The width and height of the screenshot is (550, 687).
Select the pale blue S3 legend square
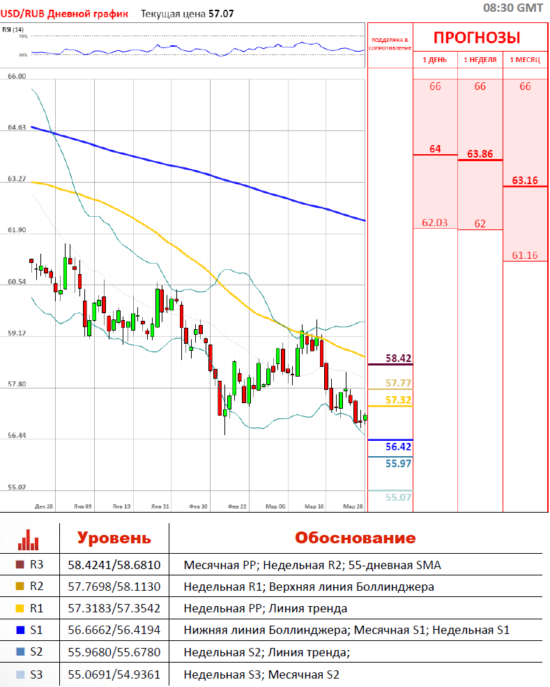(x=19, y=674)
